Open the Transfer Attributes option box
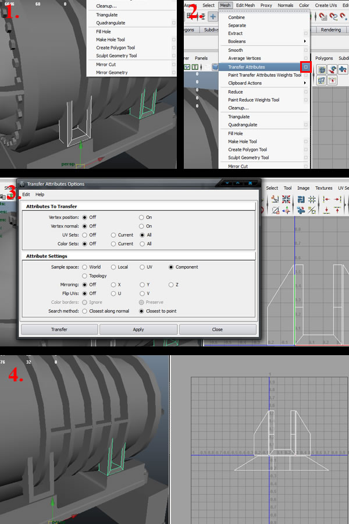 coord(305,67)
